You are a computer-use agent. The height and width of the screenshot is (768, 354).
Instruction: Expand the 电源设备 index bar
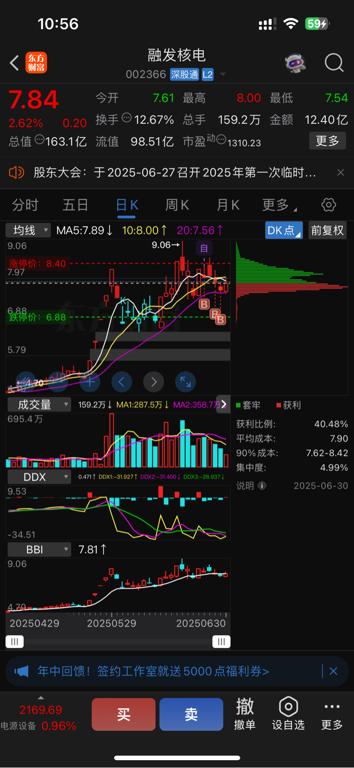[41, 697]
